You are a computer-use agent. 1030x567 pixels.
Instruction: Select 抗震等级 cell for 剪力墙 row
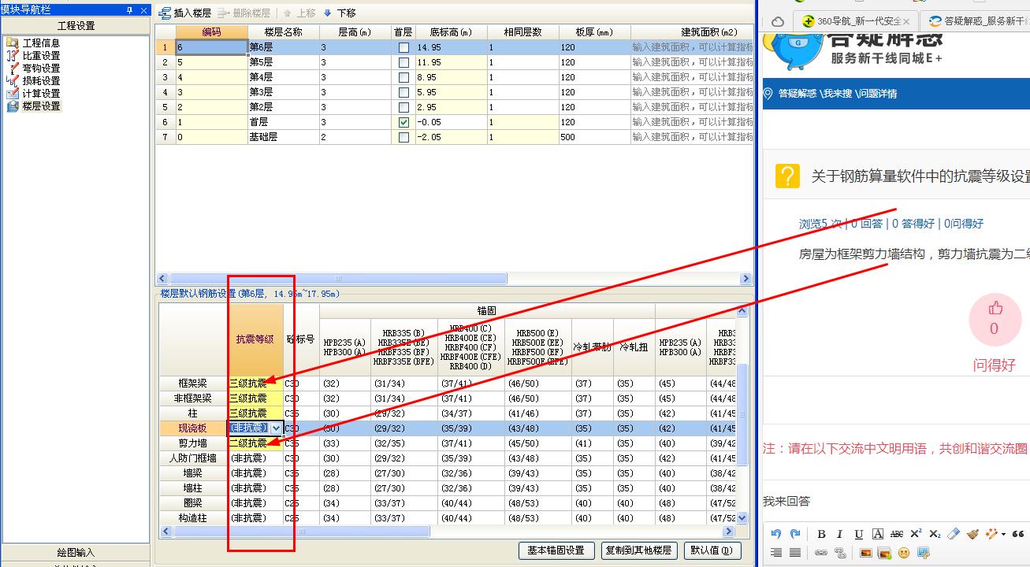pos(255,443)
